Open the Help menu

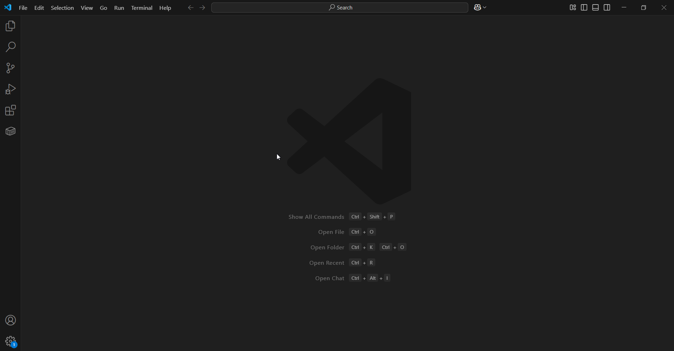(165, 8)
